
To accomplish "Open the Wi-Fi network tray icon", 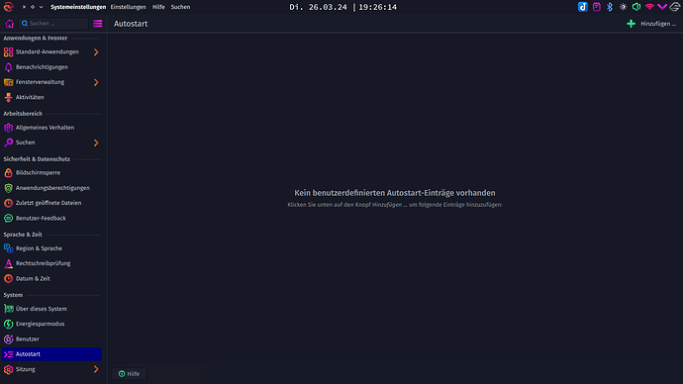I will point(649,7).
